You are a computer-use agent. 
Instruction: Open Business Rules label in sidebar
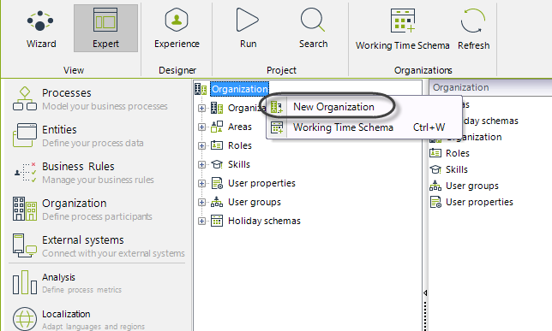click(x=78, y=166)
